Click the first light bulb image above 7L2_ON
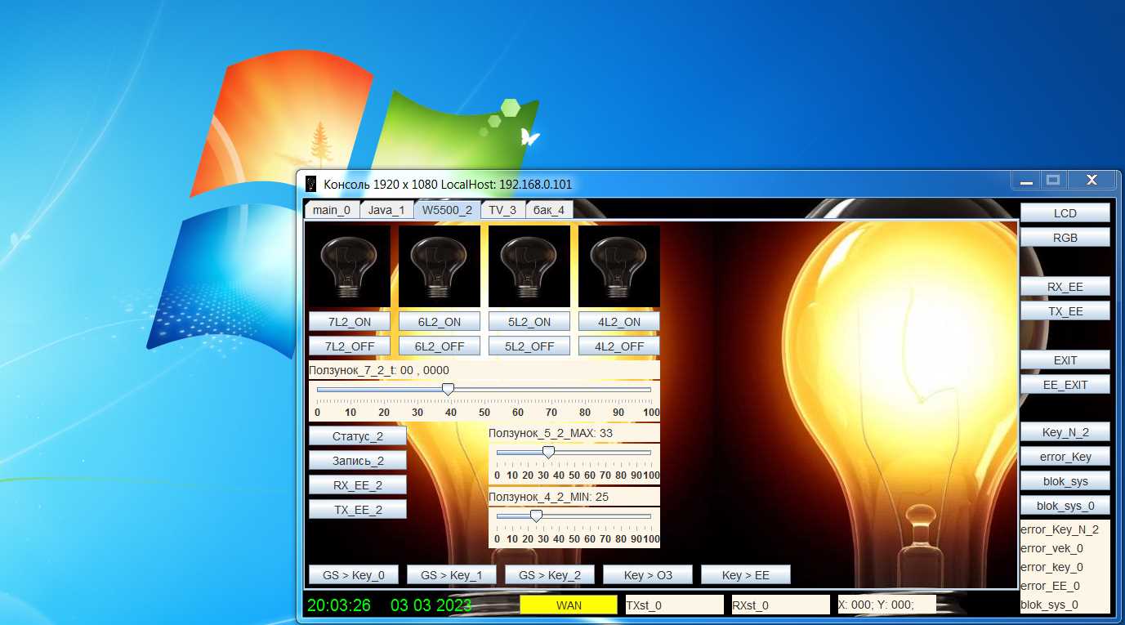The width and height of the screenshot is (1125, 625). [349, 266]
